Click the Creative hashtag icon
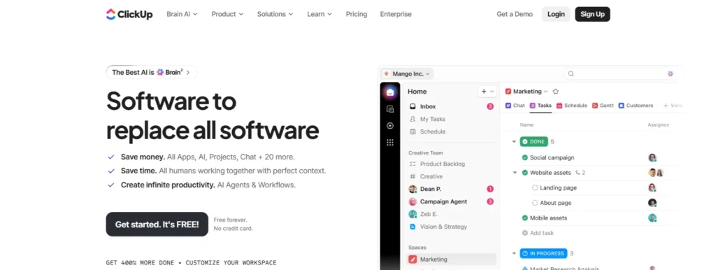 [x=413, y=176]
